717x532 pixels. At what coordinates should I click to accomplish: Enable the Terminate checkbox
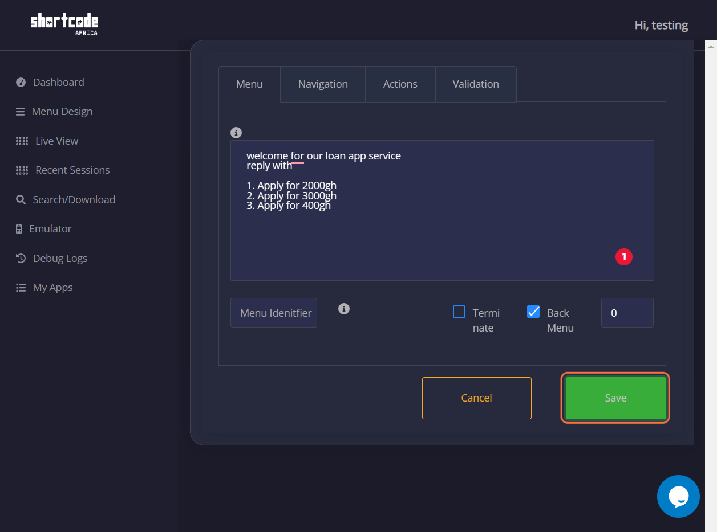click(459, 312)
